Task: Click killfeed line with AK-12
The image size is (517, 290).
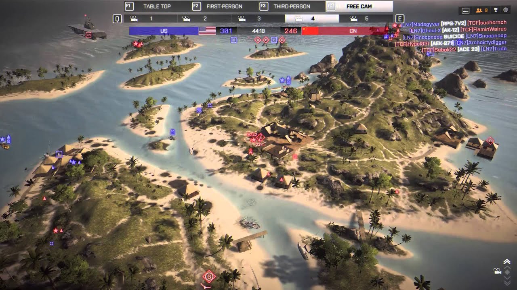Action: [x=458, y=30]
